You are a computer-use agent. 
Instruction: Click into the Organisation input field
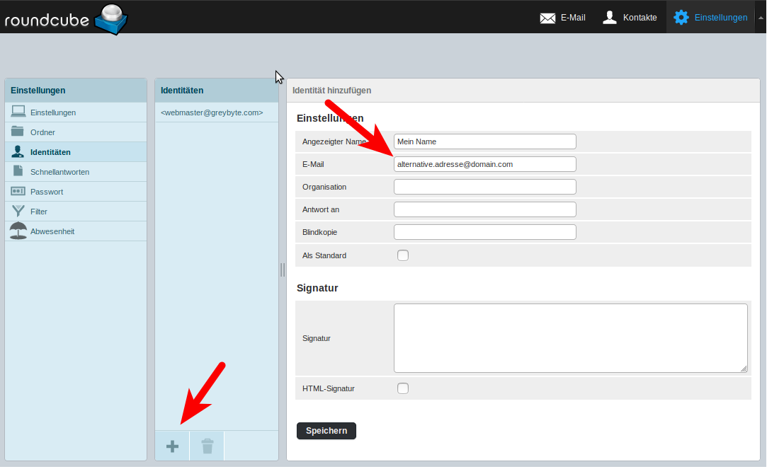[x=484, y=187]
